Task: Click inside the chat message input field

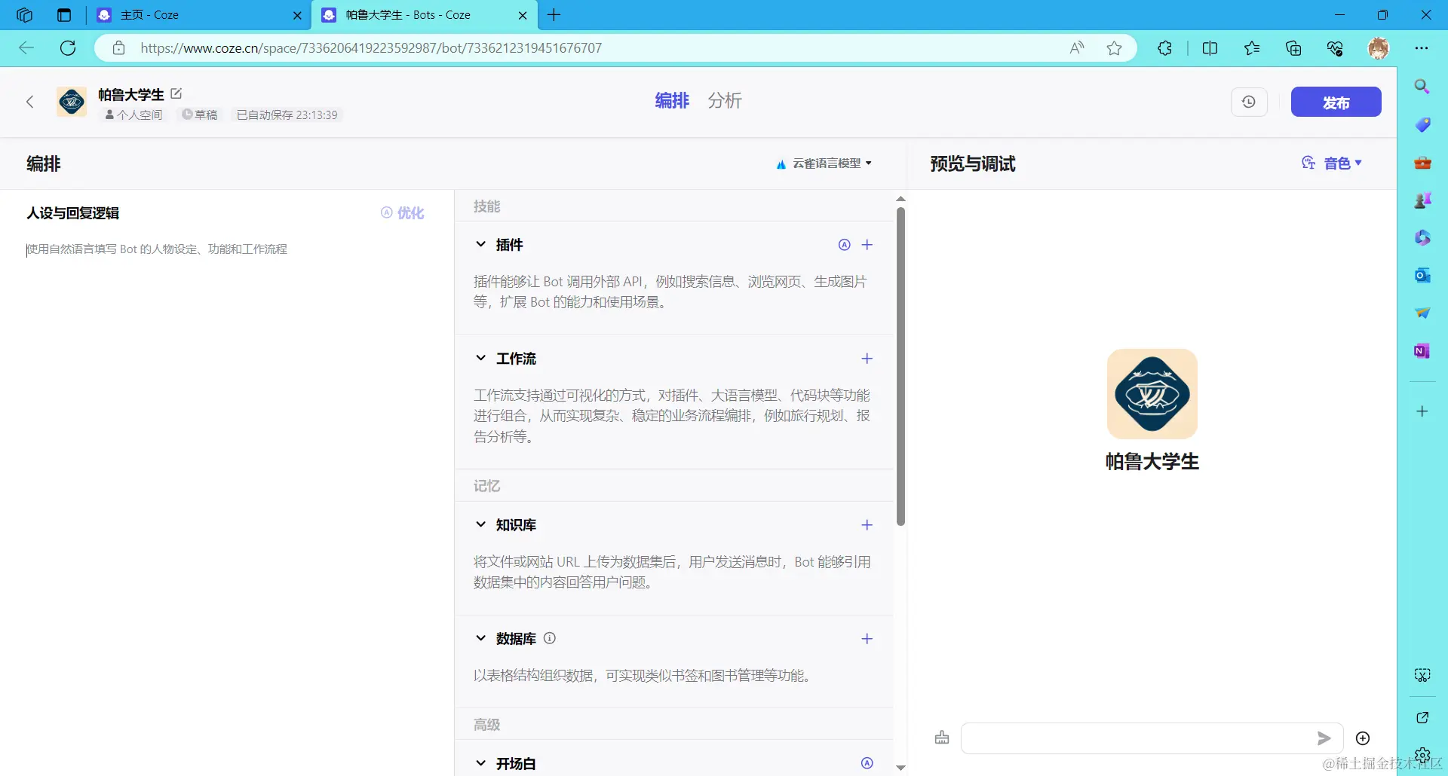Action: (x=1131, y=738)
